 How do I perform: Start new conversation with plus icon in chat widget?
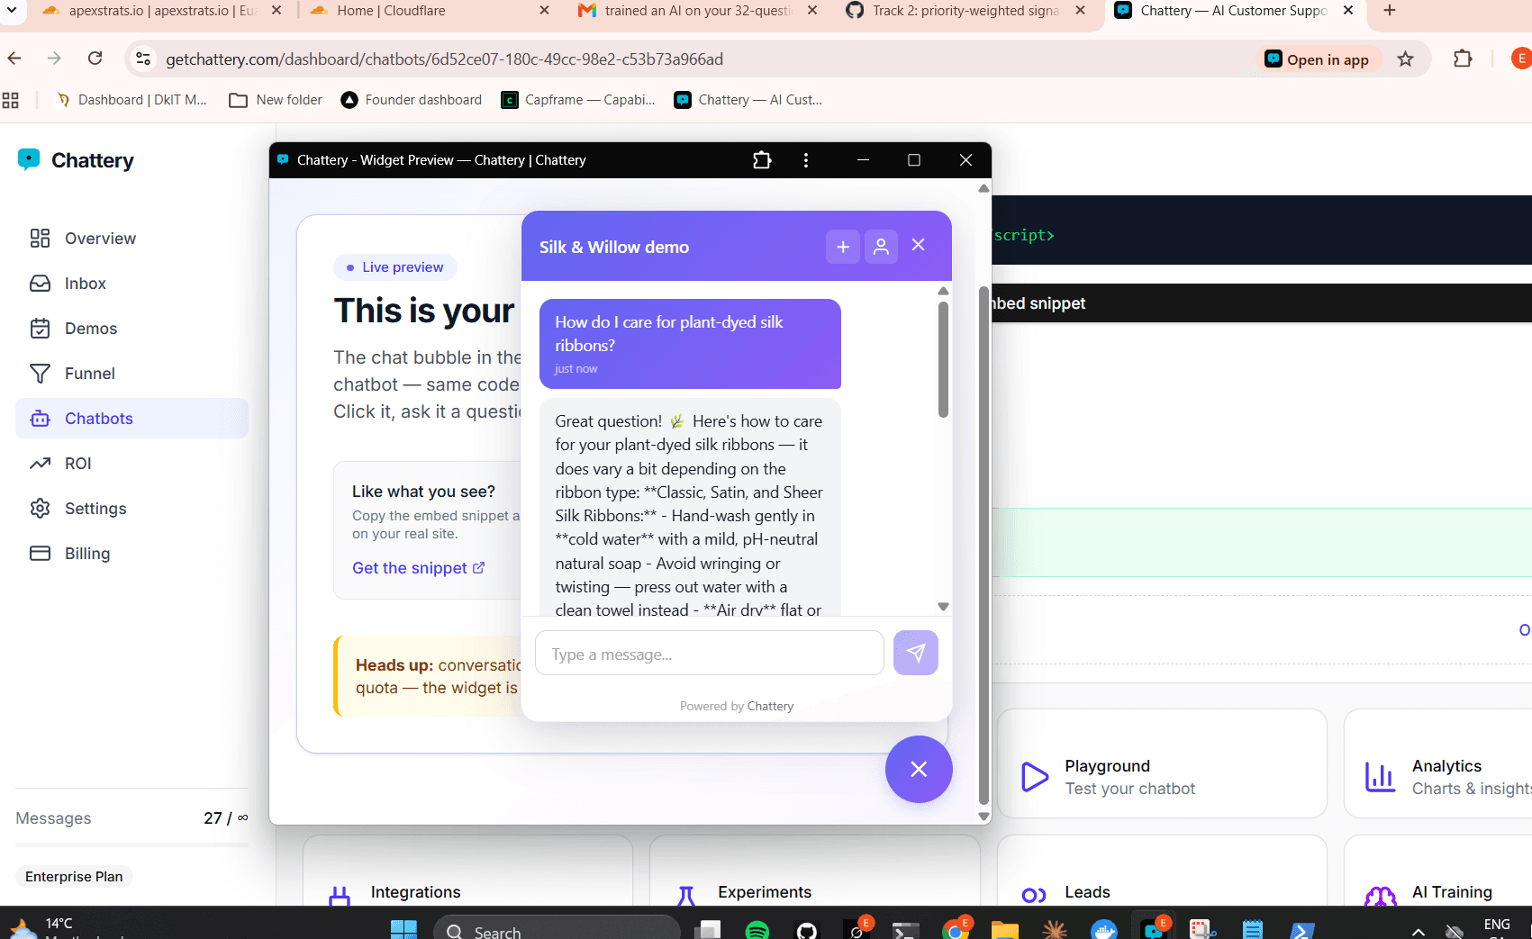pos(843,247)
